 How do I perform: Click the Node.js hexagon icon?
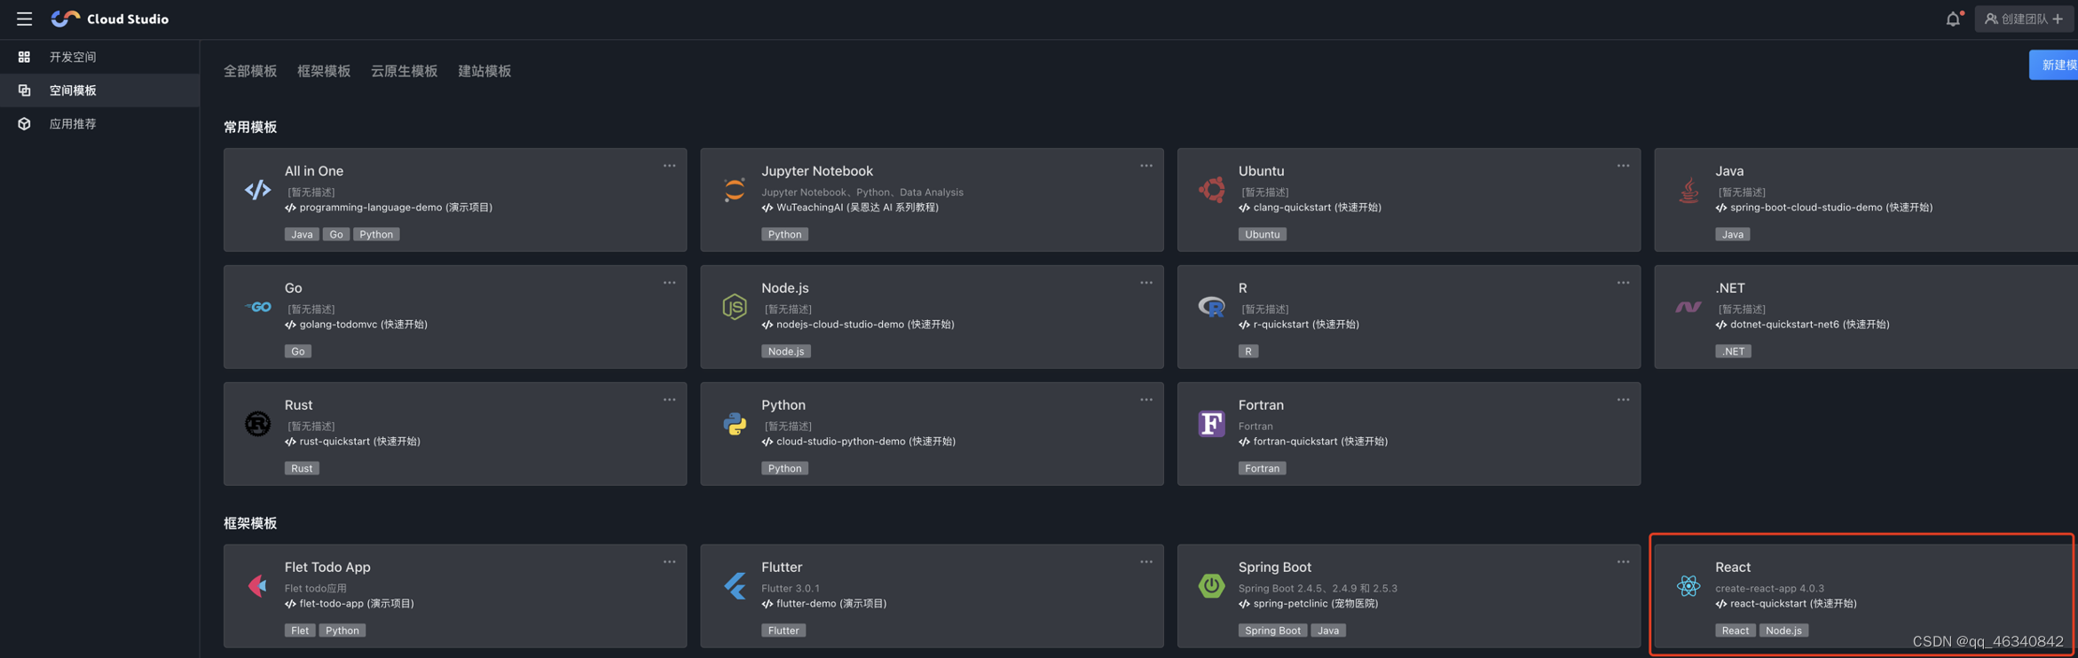[x=735, y=307]
